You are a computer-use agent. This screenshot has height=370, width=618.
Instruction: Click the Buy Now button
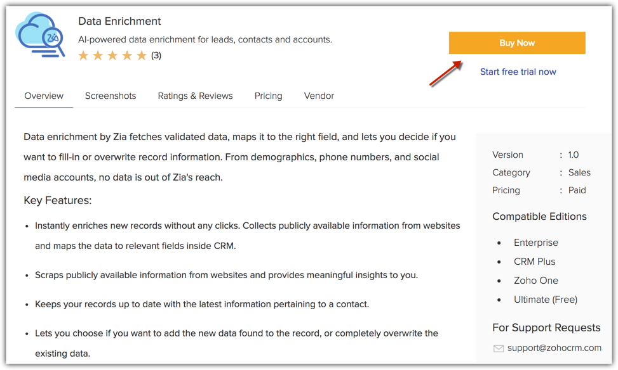point(517,43)
